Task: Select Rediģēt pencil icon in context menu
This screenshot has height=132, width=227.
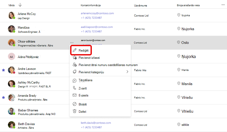Action: pyautogui.click(x=74, y=50)
